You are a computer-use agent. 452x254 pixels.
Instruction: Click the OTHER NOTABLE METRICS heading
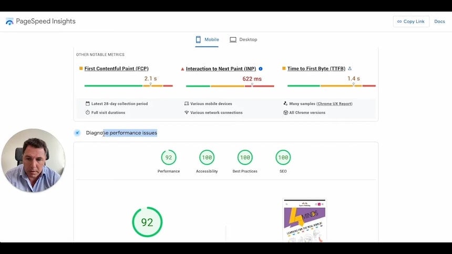click(100, 55)
